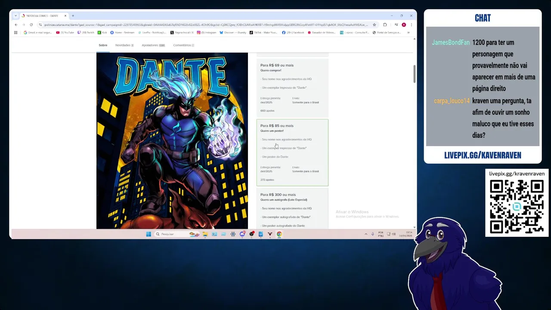
Task: Click the taskbar Pesquisar search box
Action: tap(177, 234)
